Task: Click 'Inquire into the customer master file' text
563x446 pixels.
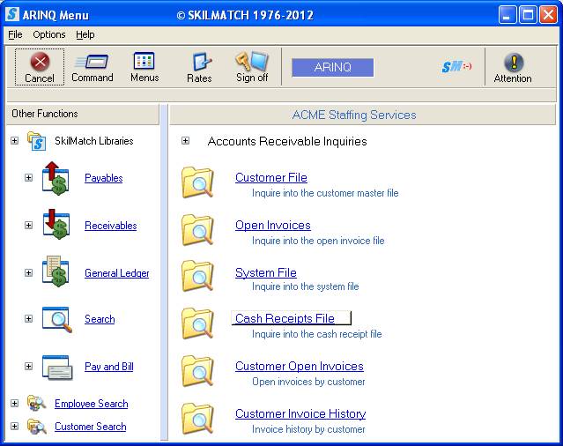Action: click(325, 193)
